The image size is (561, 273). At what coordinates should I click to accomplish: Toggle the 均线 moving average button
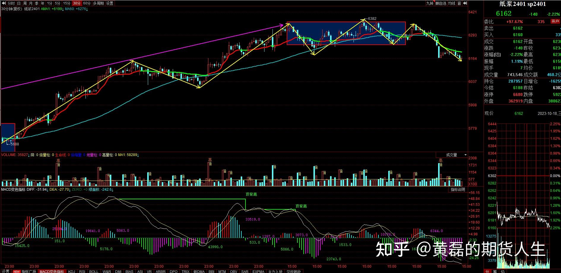point(452,3)
